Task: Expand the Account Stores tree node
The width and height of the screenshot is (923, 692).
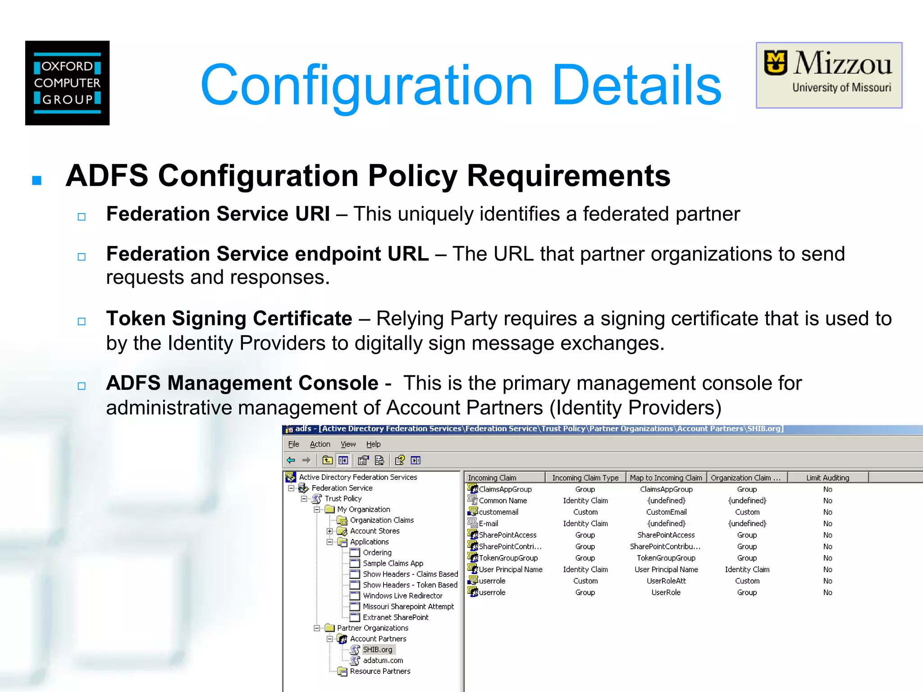Action: [330, 531]
